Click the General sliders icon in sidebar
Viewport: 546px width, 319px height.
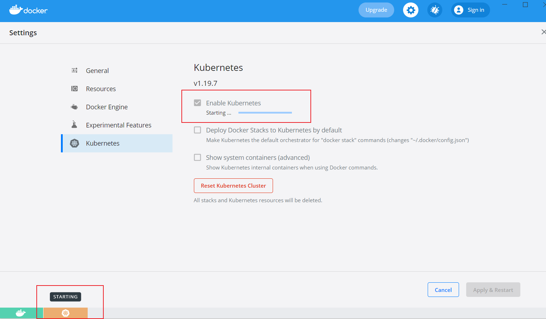point(74,70)
